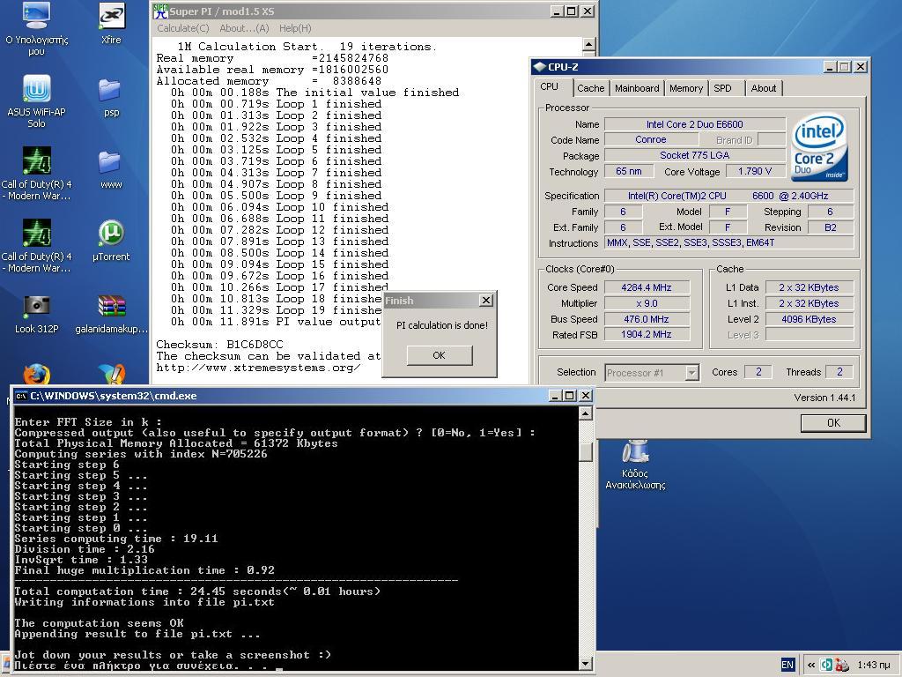Viewport: 902px width, 677px height.
Task: Open the colorful paint shortcut beside Firefox
Action: tap(111, 374)
